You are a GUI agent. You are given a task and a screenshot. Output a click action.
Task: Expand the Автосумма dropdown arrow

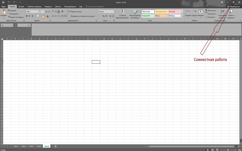[217, 11]
